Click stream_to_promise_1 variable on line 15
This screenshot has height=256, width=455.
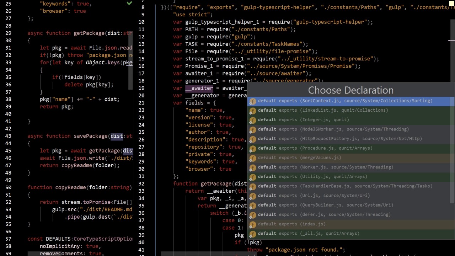coord(214,59)
